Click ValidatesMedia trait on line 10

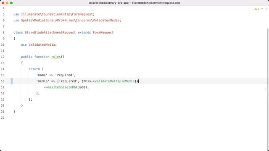point(42,45)
